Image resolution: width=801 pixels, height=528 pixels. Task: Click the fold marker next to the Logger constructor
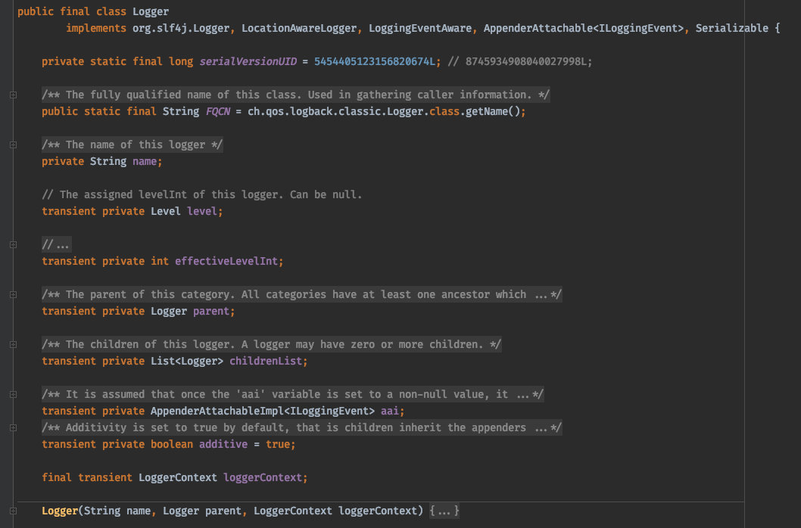(12, 511)
